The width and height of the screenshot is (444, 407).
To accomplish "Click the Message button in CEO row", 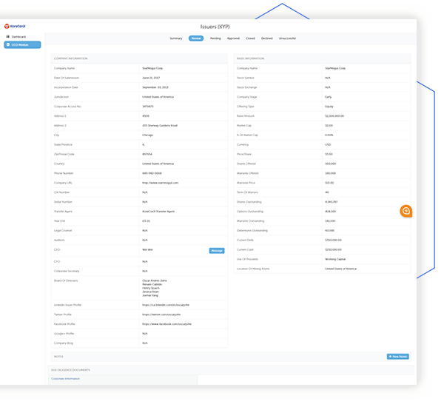I will tap(217, 251).
